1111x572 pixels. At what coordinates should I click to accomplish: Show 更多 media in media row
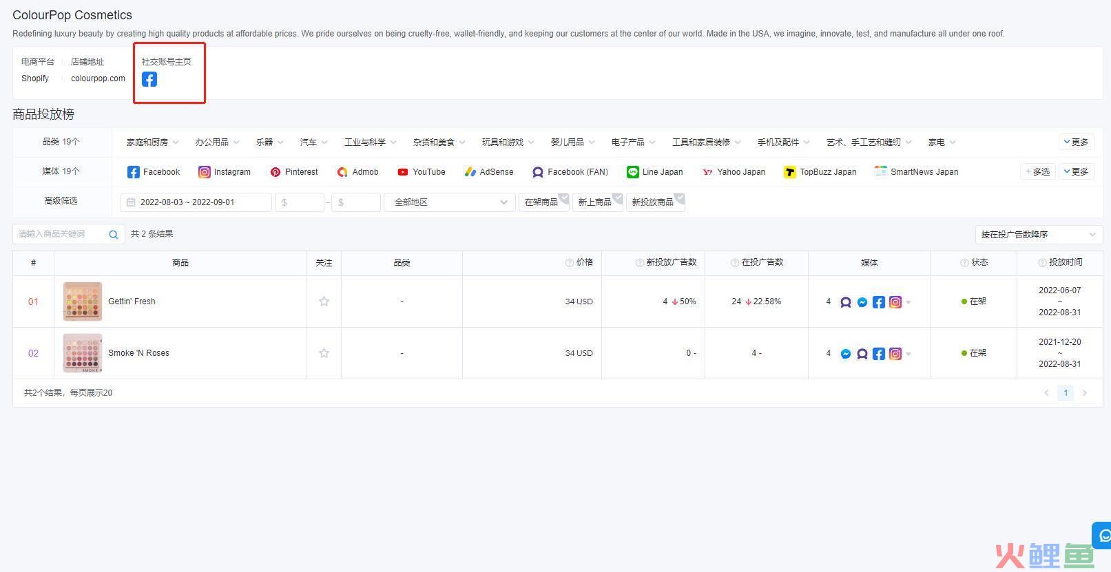pos(1076,171)
